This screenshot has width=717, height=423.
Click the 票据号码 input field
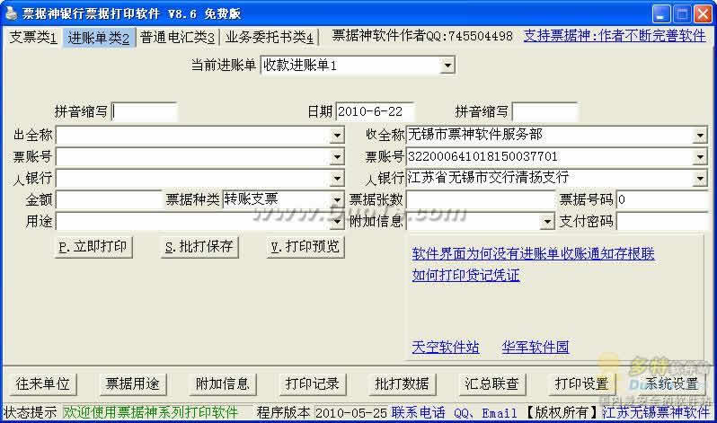click(x=661, y=200)
